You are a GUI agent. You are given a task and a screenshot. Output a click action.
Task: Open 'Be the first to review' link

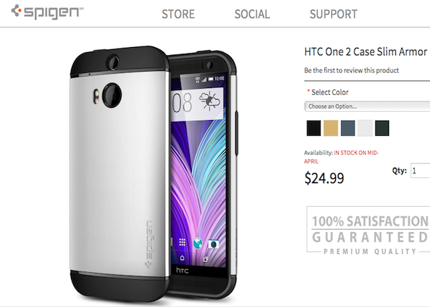pyautogui.click(x=352, y=70)
